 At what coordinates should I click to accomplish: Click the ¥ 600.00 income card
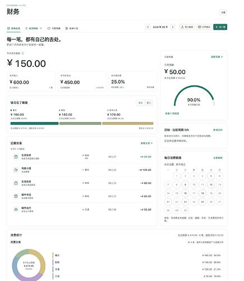[x=31, y=81]
